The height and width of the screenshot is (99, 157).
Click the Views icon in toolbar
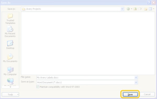pos(150,9)
